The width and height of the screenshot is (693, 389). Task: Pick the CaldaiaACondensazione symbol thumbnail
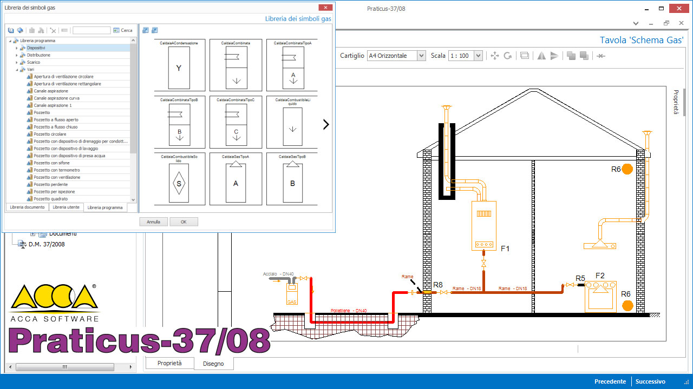[179, 65]
